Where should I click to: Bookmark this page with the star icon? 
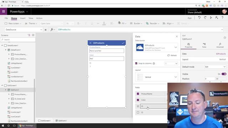(x=199, y=6)
